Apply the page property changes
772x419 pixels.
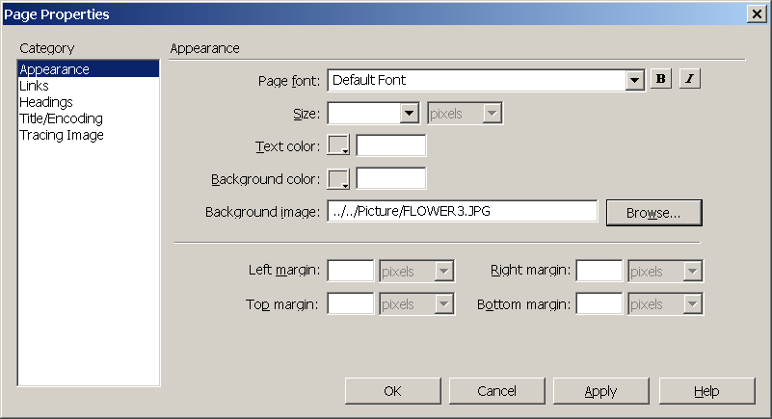(x=601, y=391)
